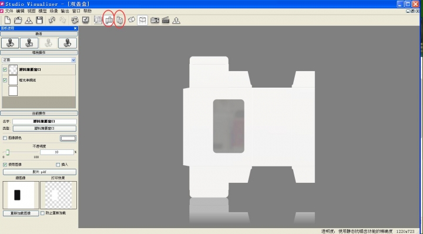Toggle the 塑料薄膜窗口 layer checkbox
Screen dimensions: 423x234
pyautogui.click(x=5, y=69)
